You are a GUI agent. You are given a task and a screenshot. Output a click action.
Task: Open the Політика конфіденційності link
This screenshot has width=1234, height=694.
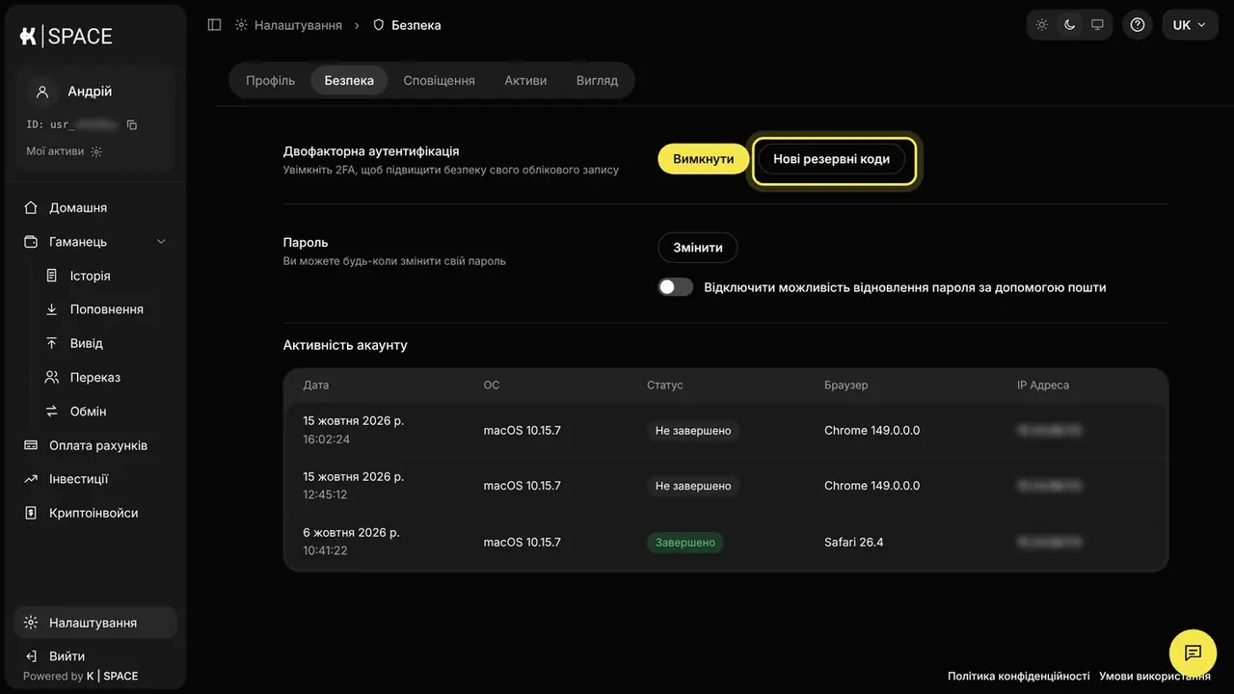coord(1019,677)
